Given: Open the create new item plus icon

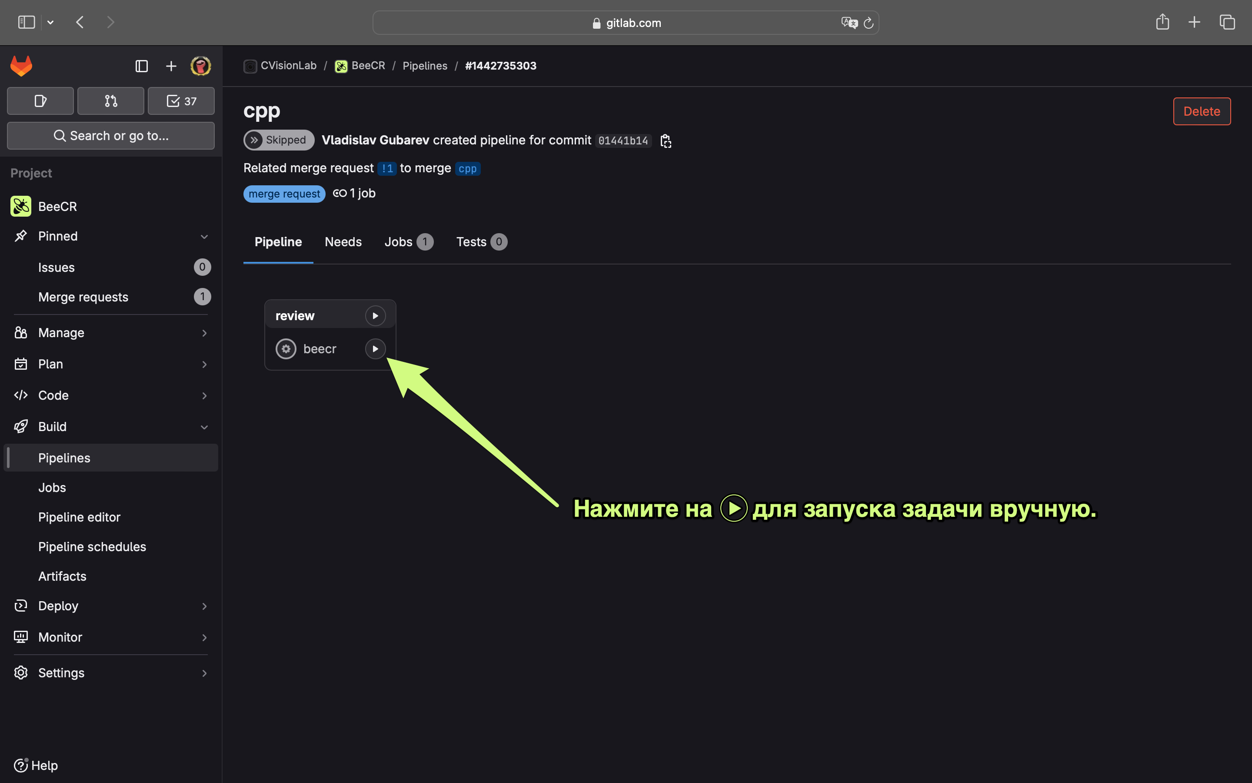Looking at the screenshot, I should pyautogui.click(x=171, y=66).
